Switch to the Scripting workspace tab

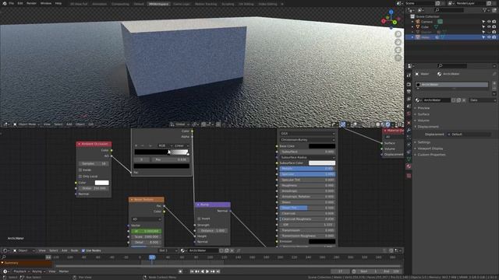click(x=228, y=4)
